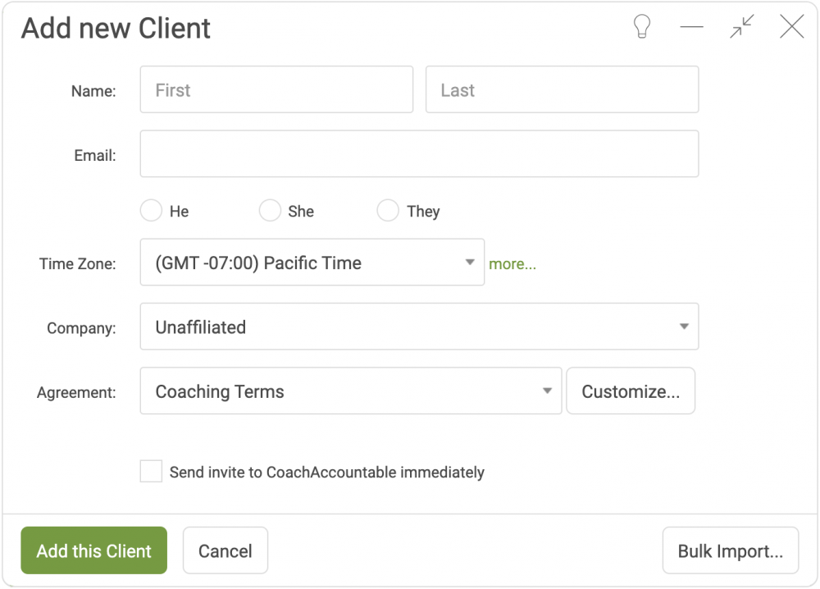Screen dimensions: 820x589
Task: Open the Time Zone dropdown
Action: (x=312, y=262)
